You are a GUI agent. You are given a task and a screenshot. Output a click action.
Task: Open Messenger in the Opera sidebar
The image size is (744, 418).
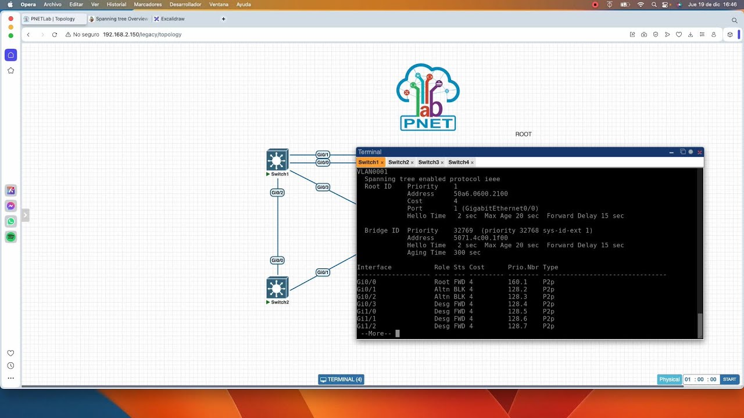10,206
